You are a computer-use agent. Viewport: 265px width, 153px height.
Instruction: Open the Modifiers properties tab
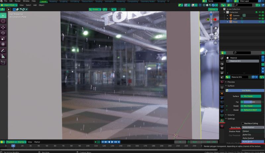tap(222, 98)
